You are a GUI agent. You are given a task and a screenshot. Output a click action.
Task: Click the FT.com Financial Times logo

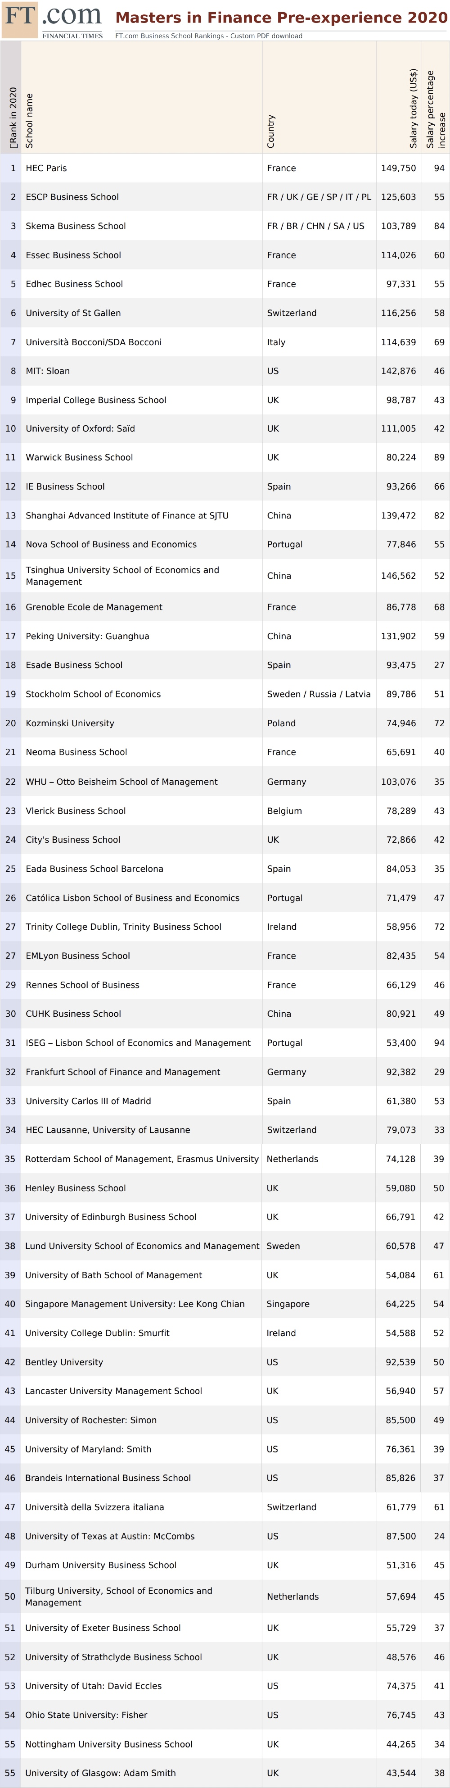point(54,20)
